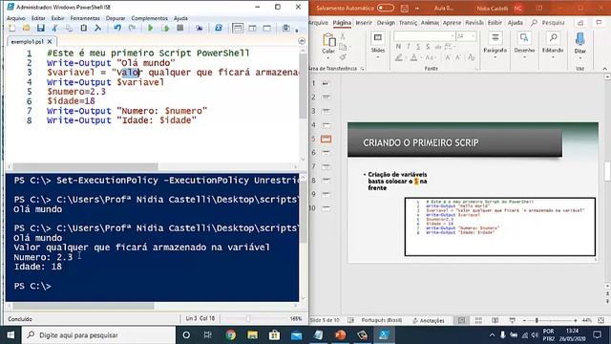Open font name dropdown in PowerPoint ribbon

click(x=453, y=36)
